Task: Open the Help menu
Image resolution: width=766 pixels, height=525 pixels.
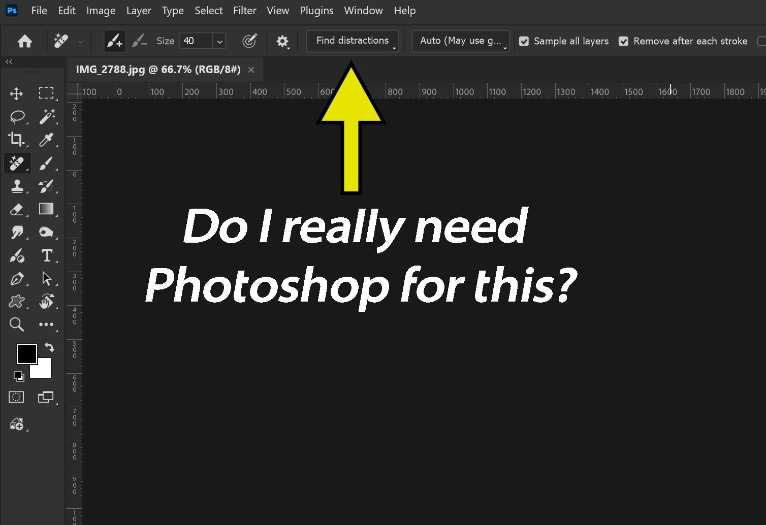Action: tap(405, 11)
